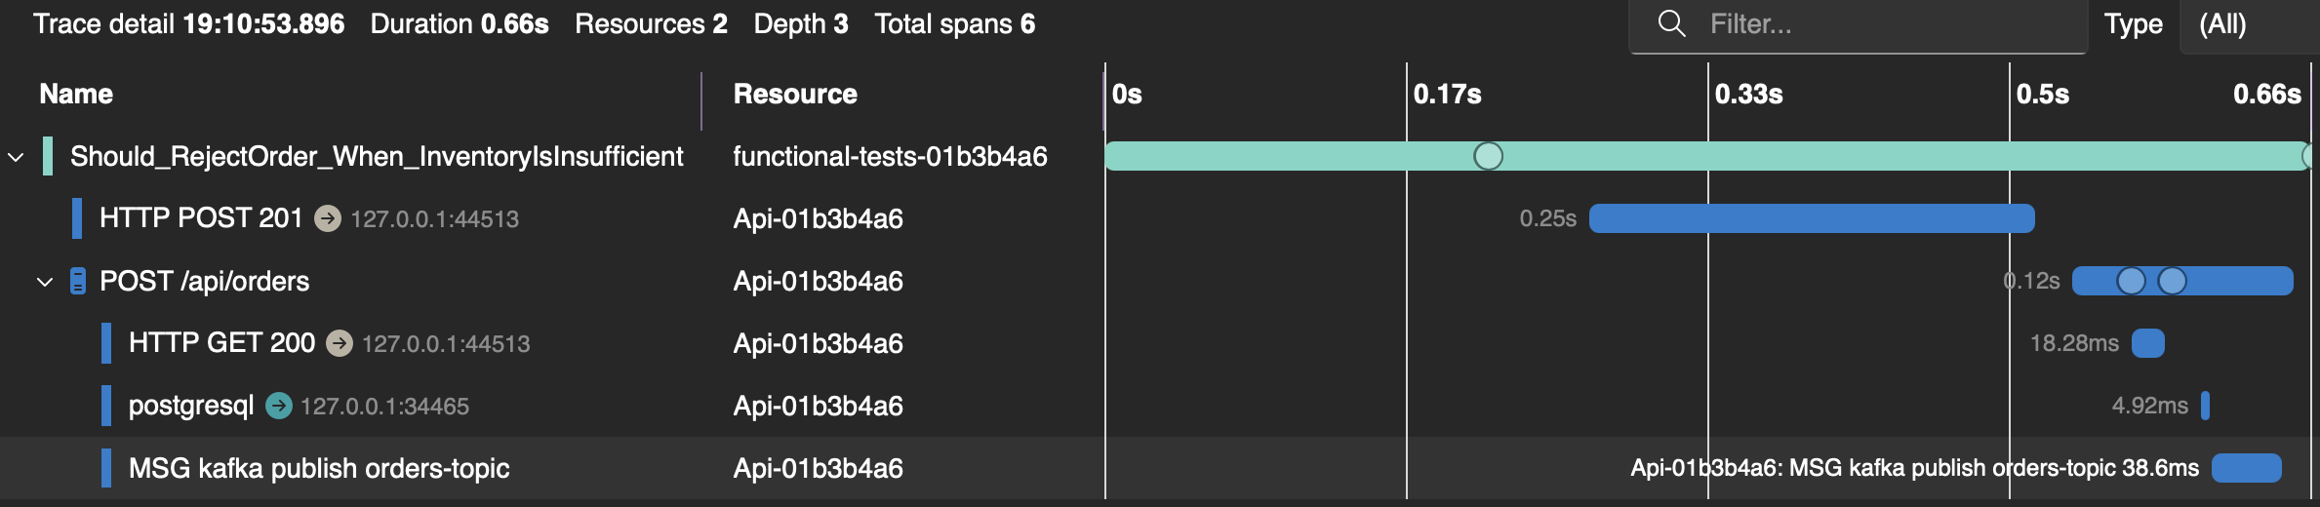Click the search magnifier icon in filter box
Viewport: 2320px width, 507px height.
(1671, 23)
